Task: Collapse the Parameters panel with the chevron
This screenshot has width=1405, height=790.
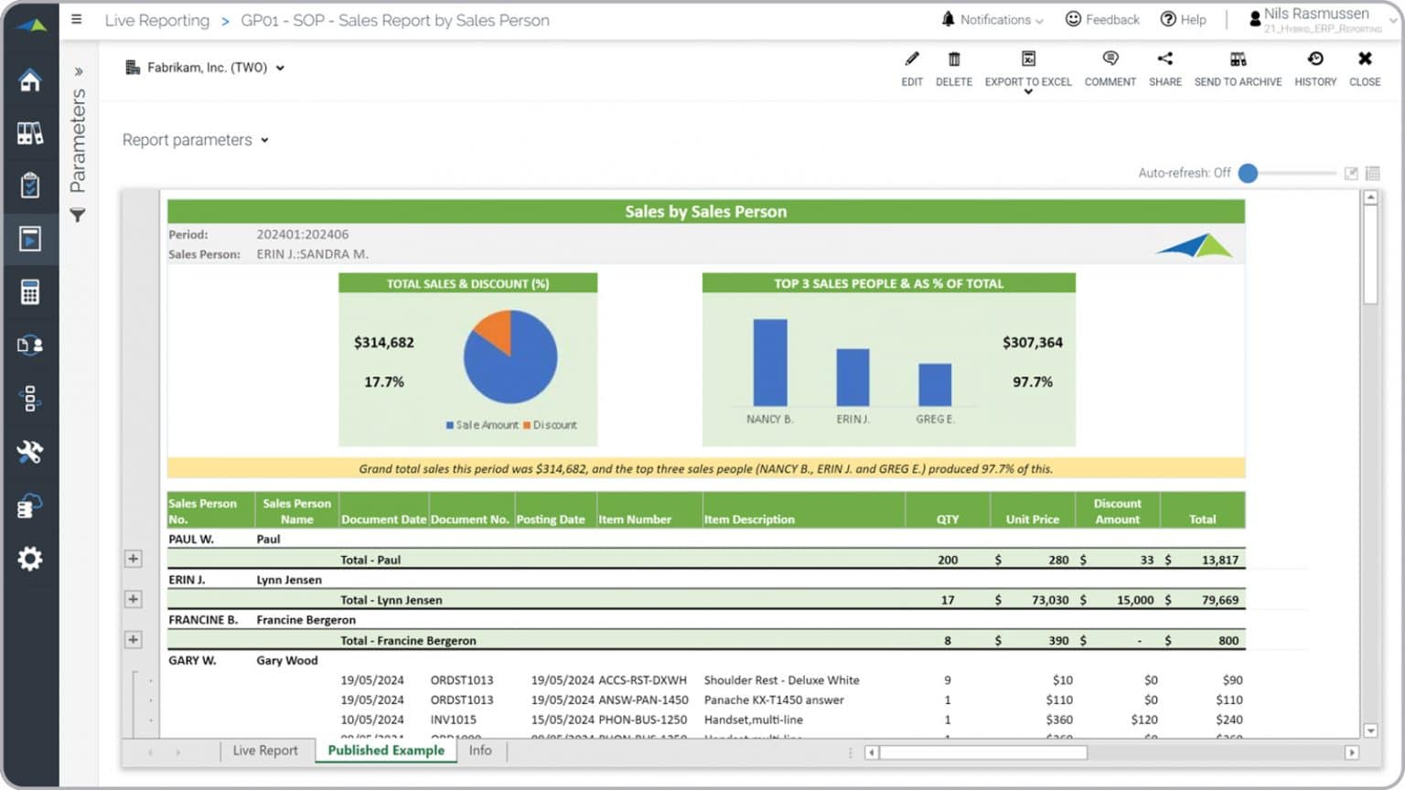Action: click(x=80, y=70)
